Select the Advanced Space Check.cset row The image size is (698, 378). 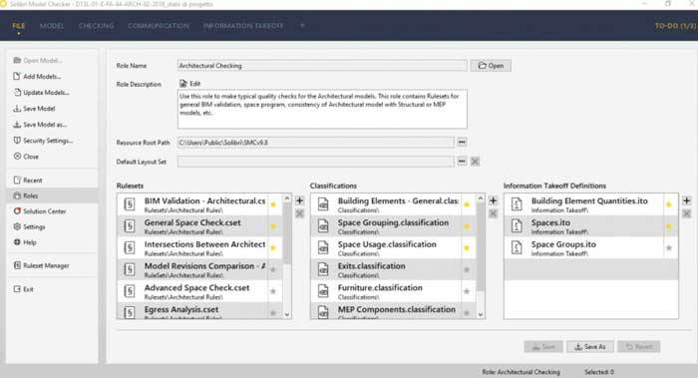coord(199,291)
